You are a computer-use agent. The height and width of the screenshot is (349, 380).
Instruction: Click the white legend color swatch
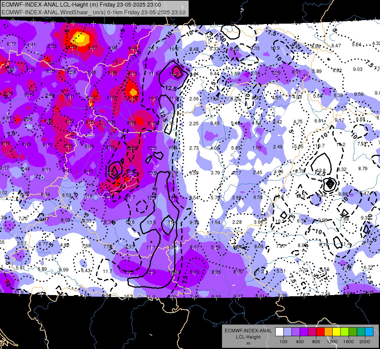tap(279, 332)
